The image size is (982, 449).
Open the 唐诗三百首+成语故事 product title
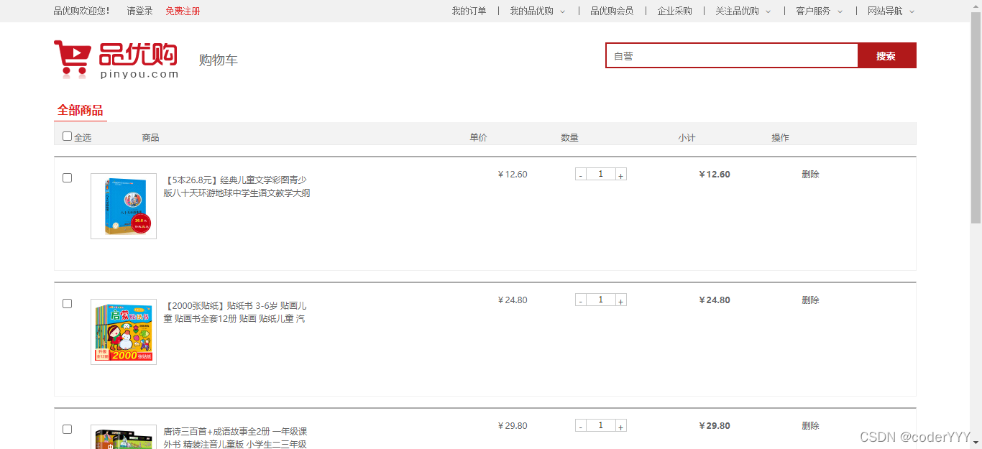235,438
